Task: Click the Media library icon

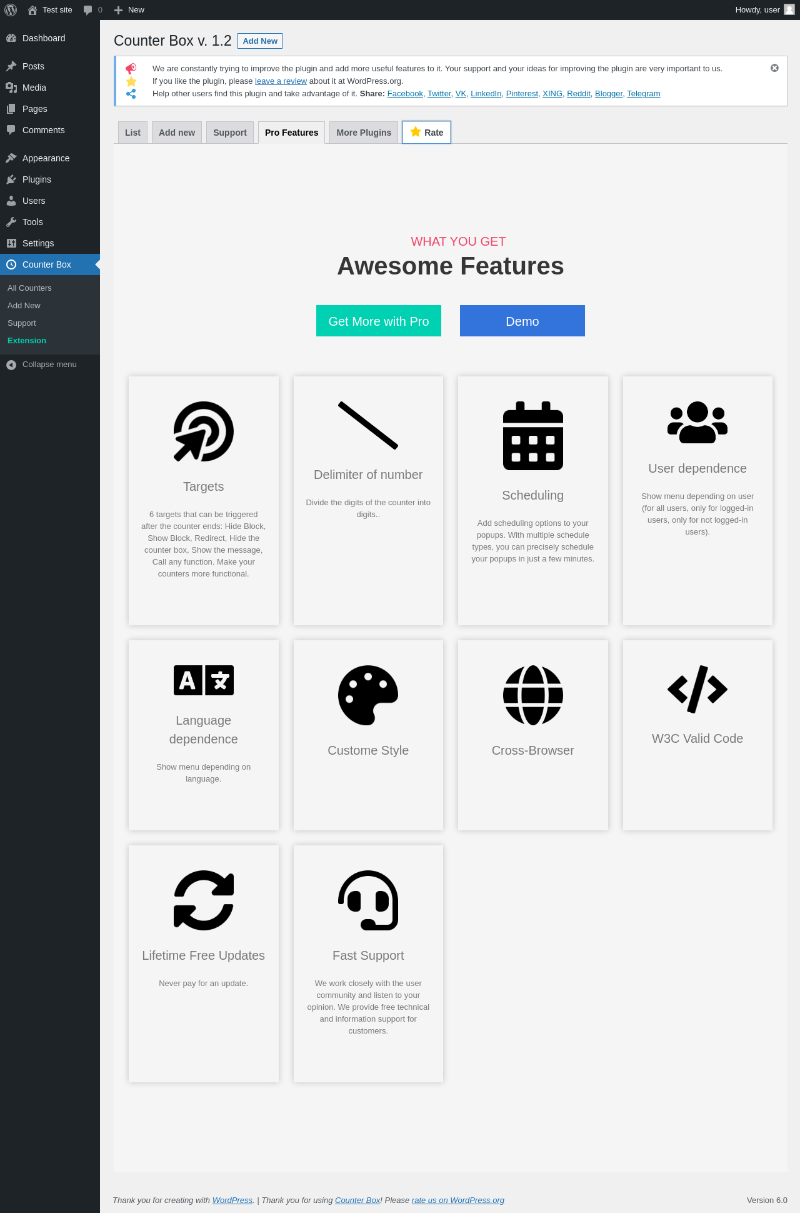Action: coord(11,88)
